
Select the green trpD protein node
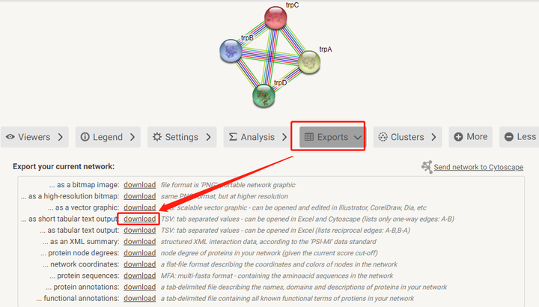(x=264, y=95)
